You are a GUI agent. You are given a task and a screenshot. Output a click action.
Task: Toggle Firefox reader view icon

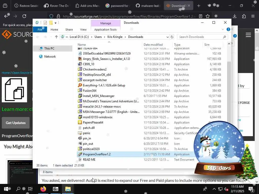pos(201,16)
